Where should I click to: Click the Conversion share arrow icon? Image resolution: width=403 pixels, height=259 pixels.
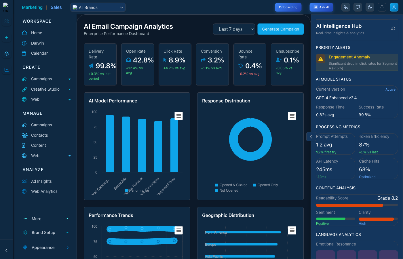point(203,60)
